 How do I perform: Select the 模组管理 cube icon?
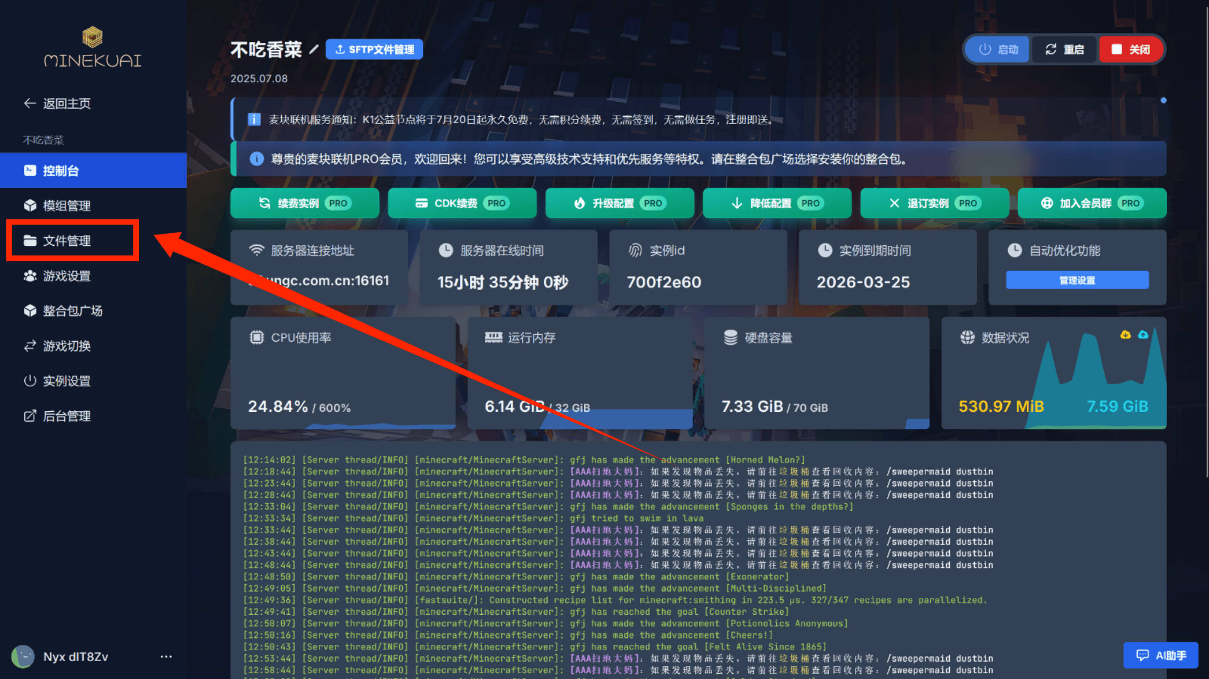pos(30,205)
